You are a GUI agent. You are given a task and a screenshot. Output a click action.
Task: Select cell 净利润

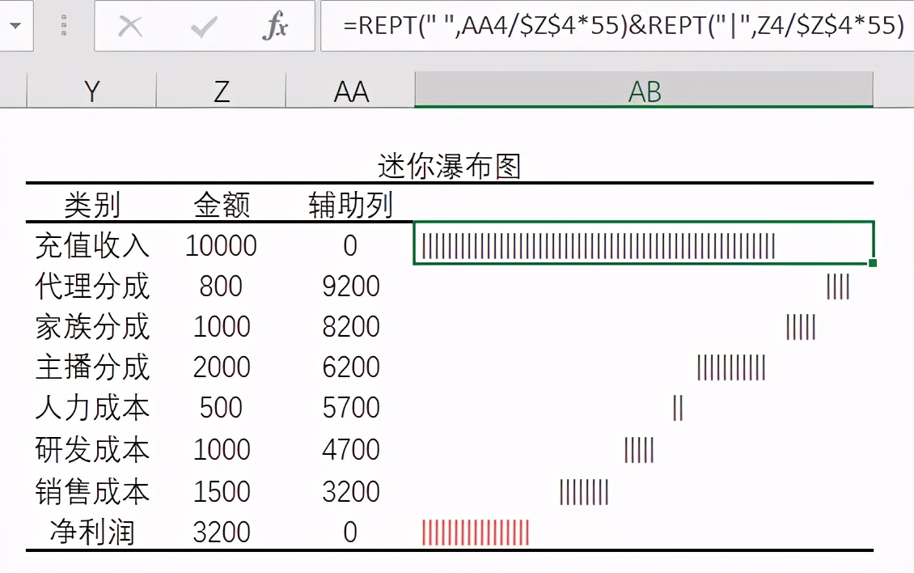tap(92, 533)
